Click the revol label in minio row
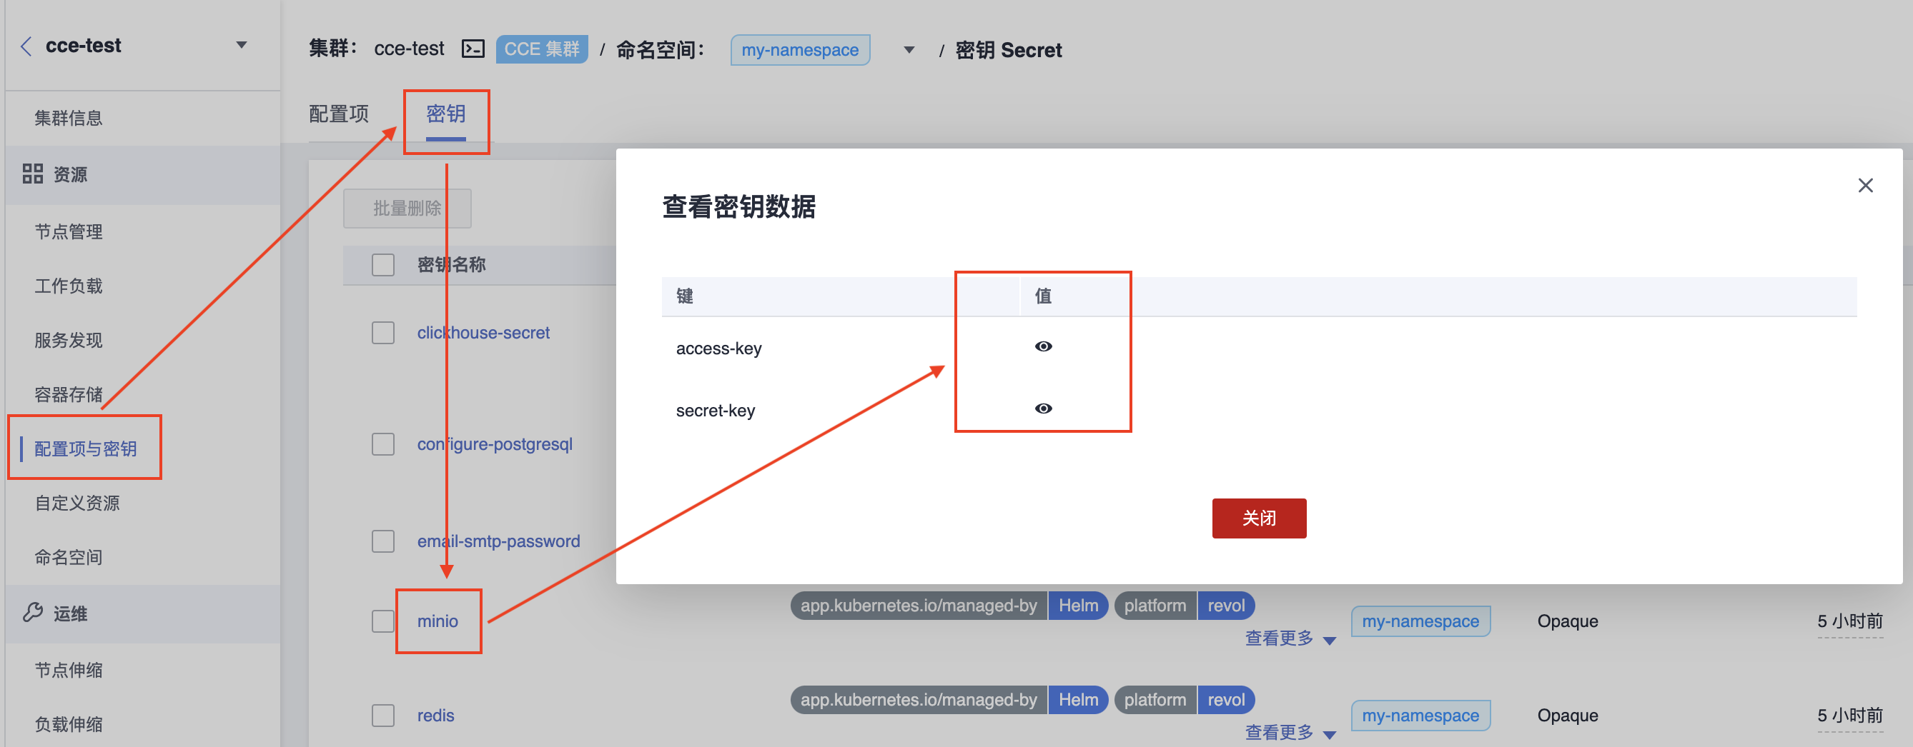This screenshot has width=1913, height=747. coord(1226,606)
